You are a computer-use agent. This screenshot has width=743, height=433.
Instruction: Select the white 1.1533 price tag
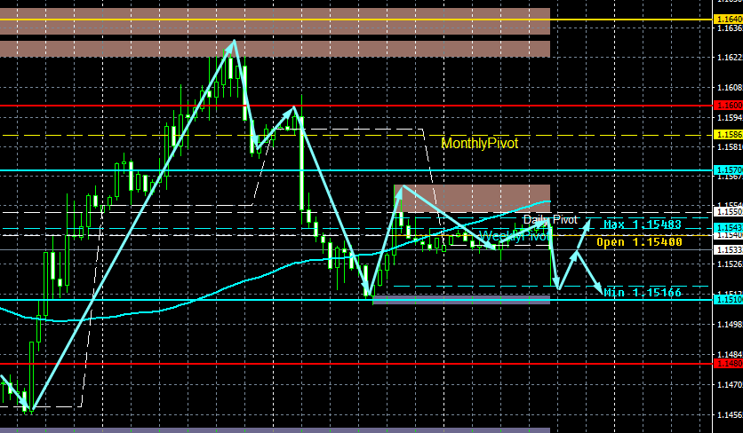(728, 249)
